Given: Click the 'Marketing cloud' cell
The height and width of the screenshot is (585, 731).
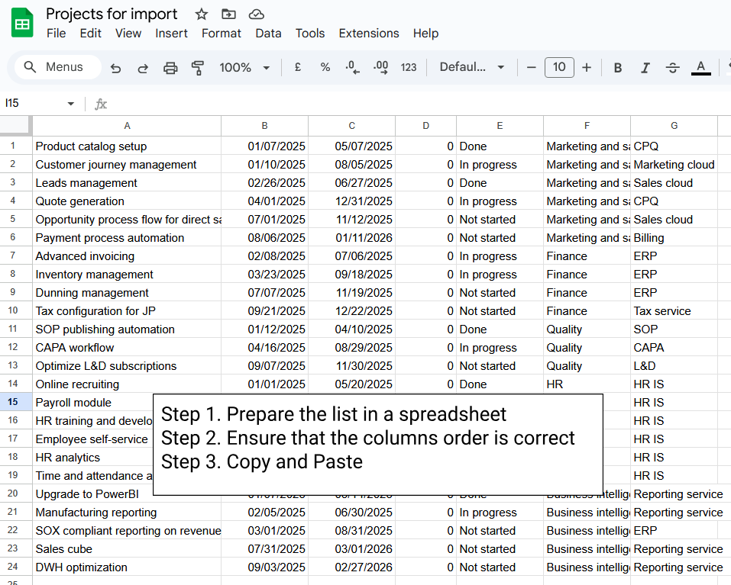Looking at the screenshot, I should pyautogui.click(x=674, y=164).
